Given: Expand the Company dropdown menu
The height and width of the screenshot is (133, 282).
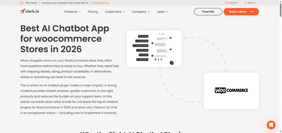Looking at the screenshot, I should (x=141, y=11).
